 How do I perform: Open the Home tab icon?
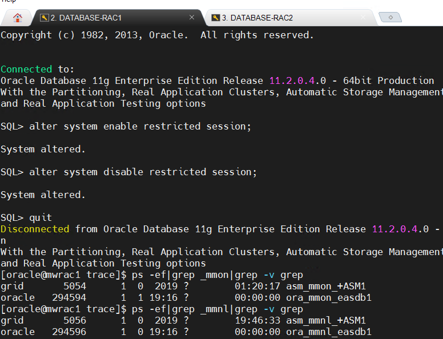tap(18, 18)
